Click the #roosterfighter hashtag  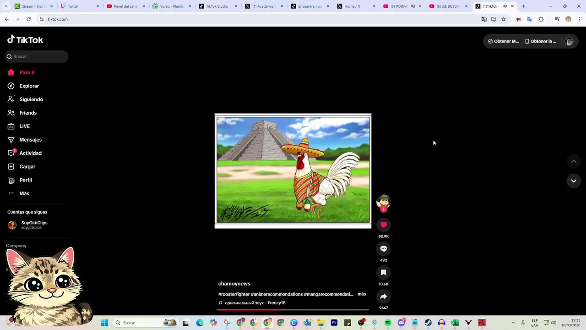234,294
